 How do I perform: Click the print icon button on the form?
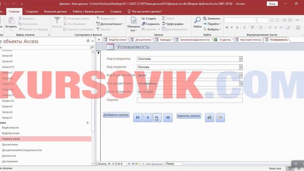[209, 117]
